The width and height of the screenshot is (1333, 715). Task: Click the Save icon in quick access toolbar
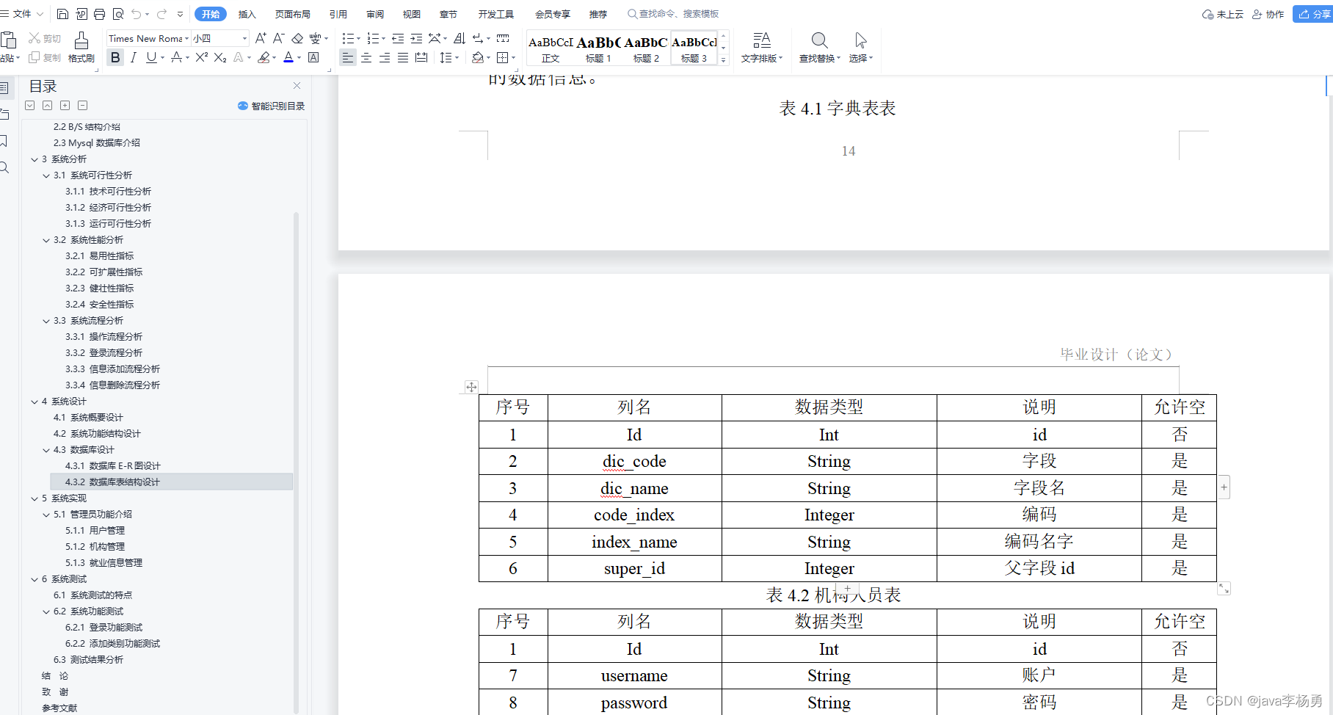pos(62,14)
